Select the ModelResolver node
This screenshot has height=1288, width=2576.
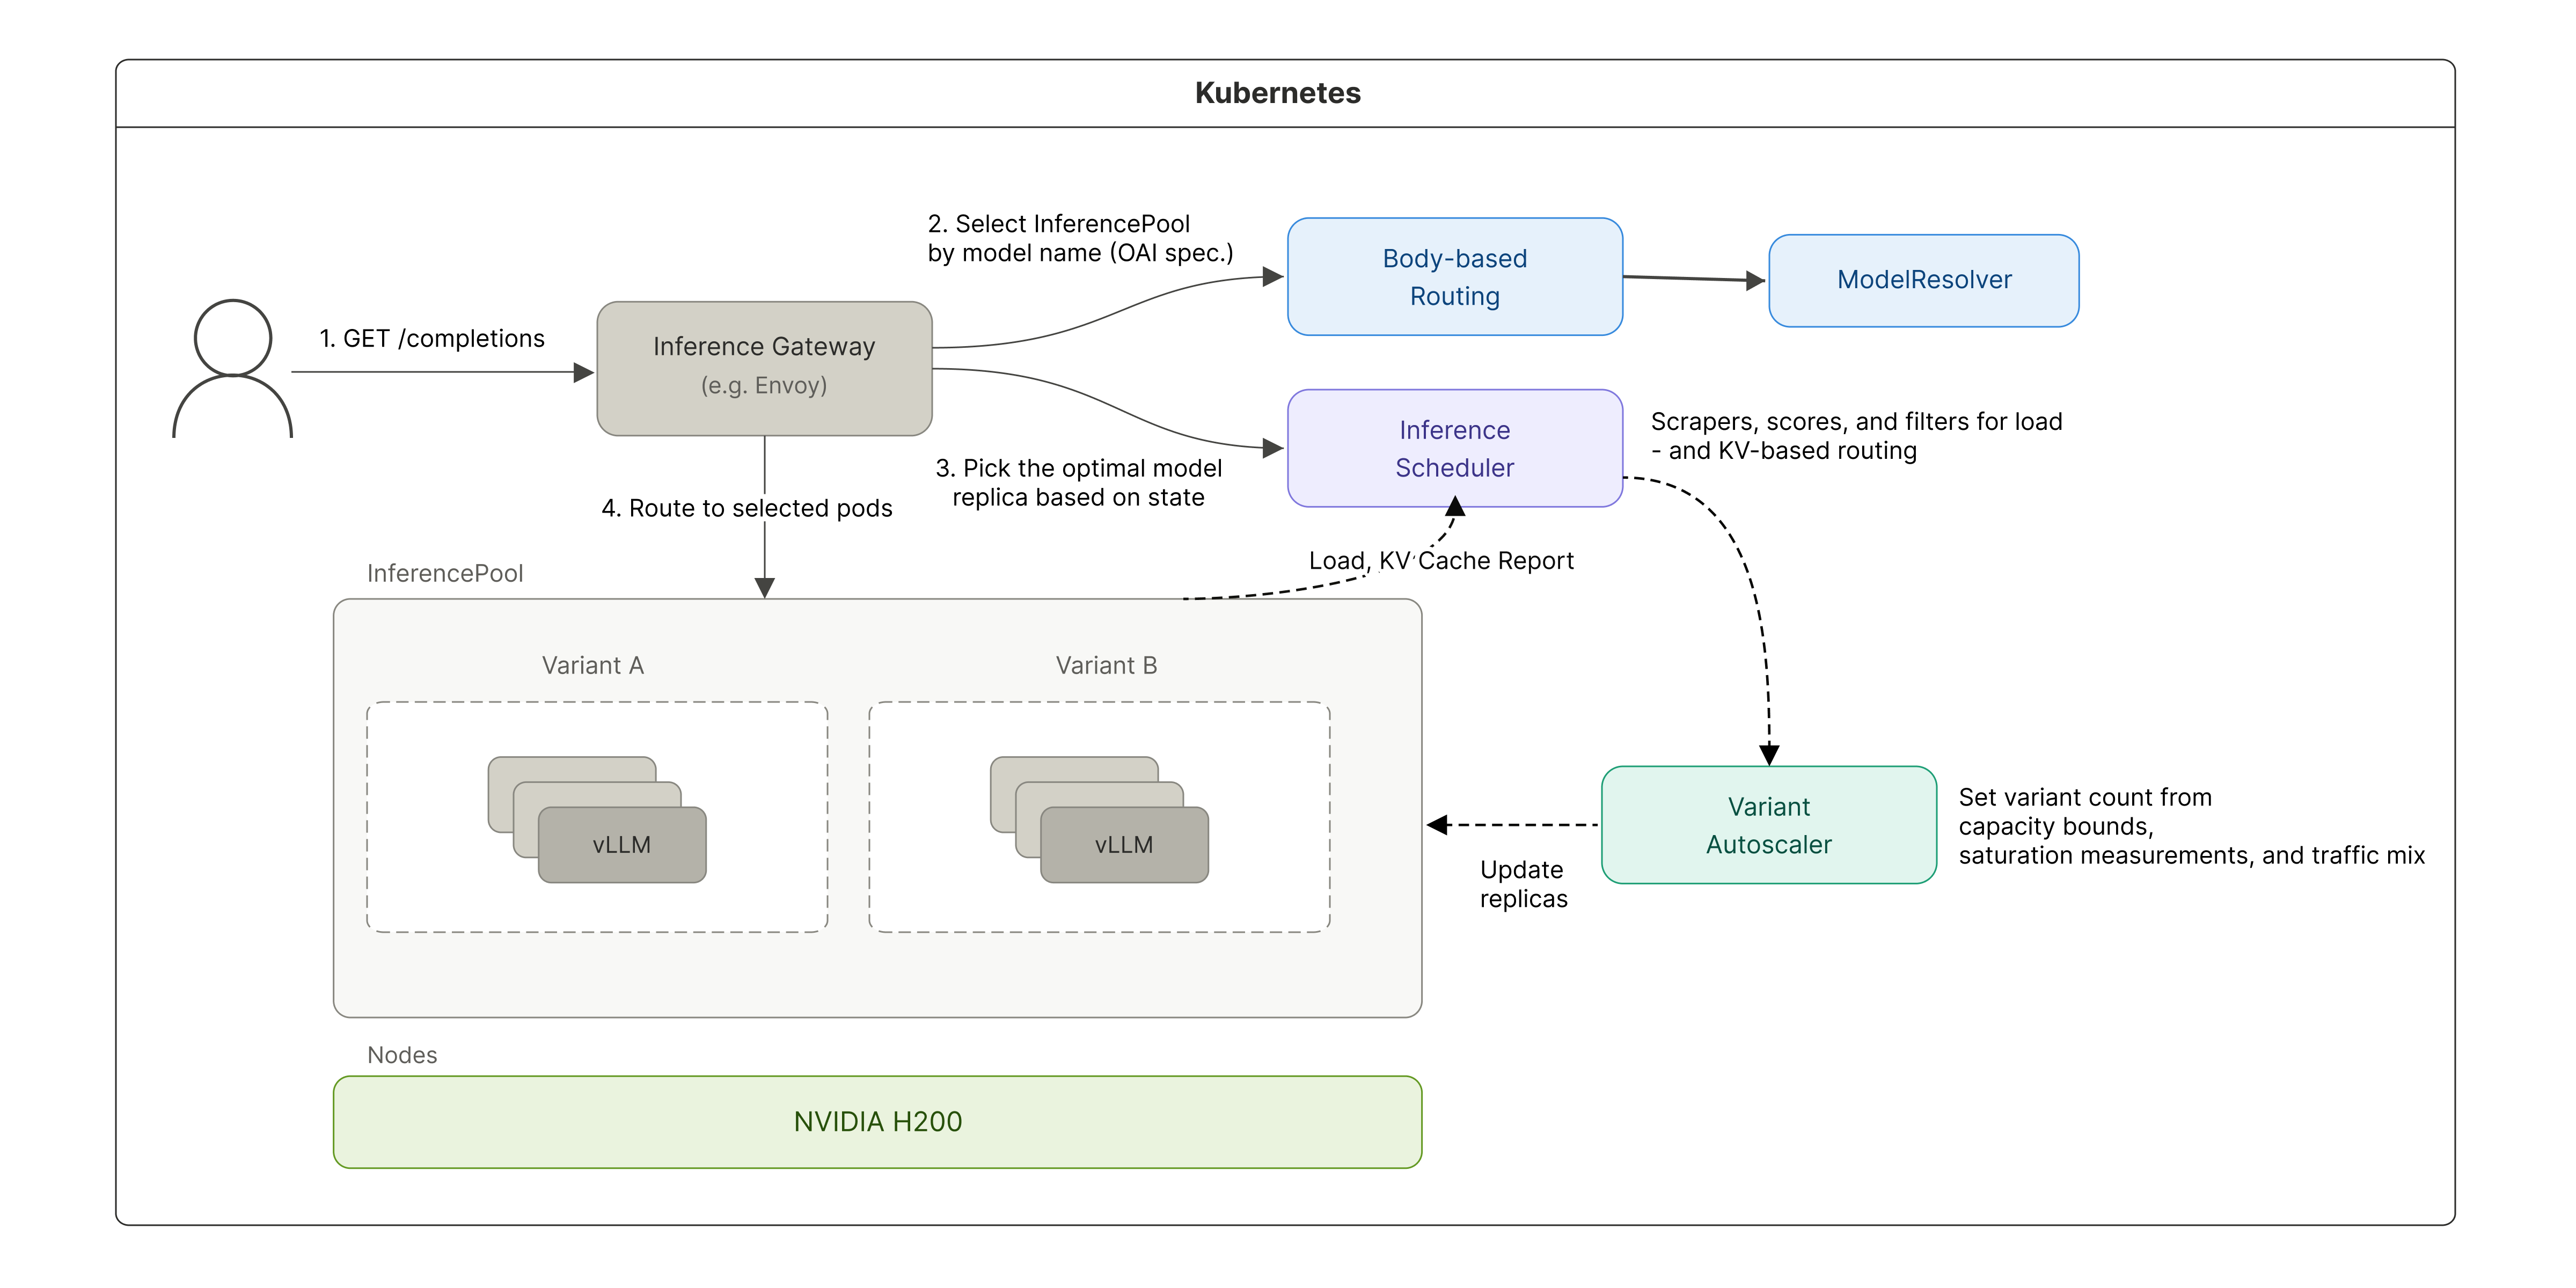[1923, 280]
